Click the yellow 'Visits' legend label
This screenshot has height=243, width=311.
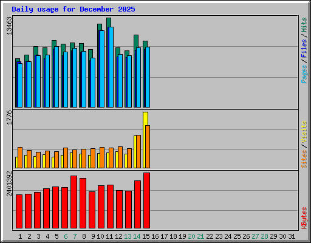(x=304, y=132)
